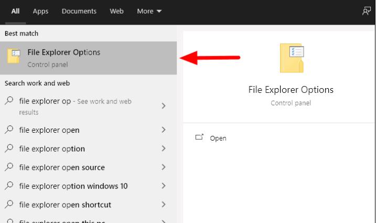The width and height of the screenshot is (376, 223).
Task: Click the feedback icon at top right
Action: [367, 12]
